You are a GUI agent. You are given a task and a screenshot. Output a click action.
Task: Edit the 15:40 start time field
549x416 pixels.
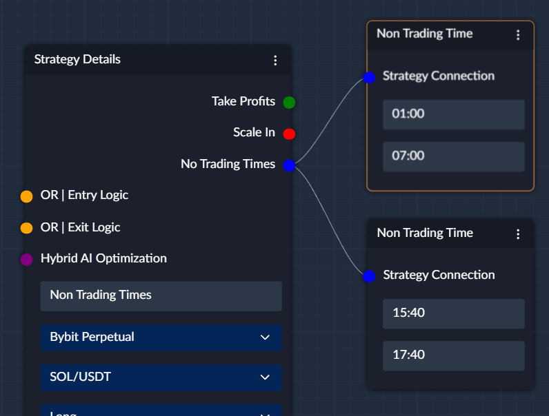click(x=454, y=313)
